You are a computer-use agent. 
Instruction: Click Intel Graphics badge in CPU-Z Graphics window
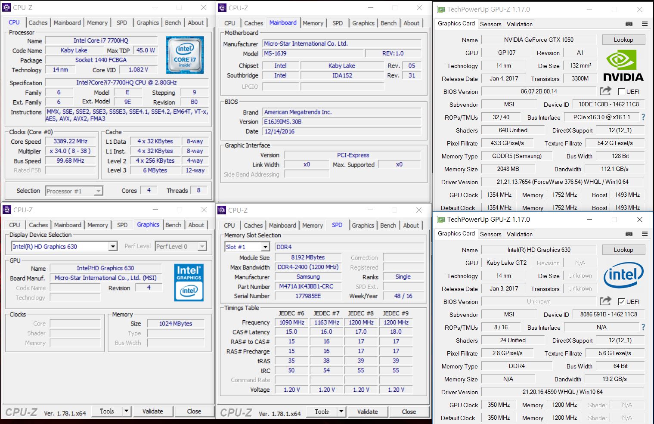tap(189, 282)
